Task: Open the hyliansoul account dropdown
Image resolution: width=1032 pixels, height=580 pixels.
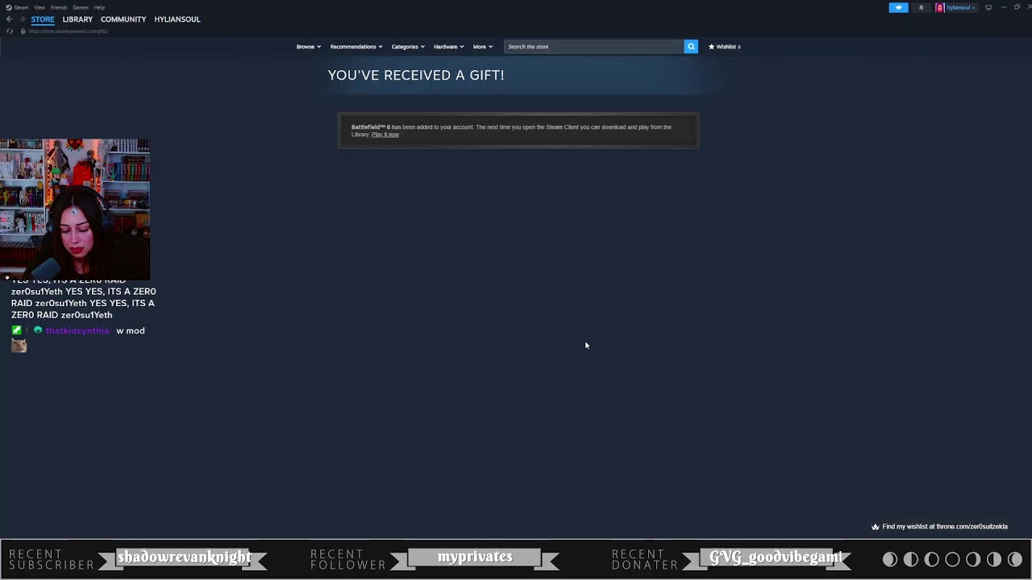Action: click(961, 8)
